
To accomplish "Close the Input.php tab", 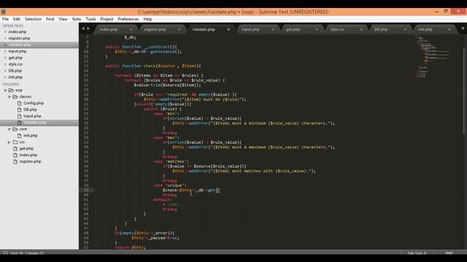I will pos(273,29).
